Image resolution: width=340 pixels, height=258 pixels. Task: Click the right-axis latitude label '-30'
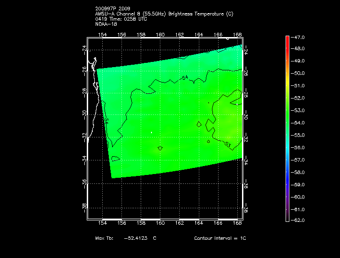(246, 115)
